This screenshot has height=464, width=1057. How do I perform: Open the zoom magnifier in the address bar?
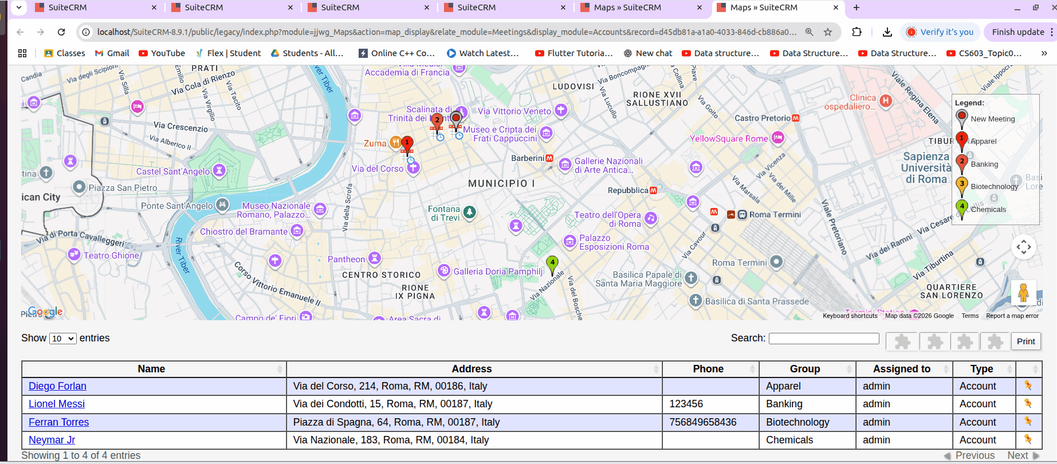pyautogui.click(x=809, y=32)
